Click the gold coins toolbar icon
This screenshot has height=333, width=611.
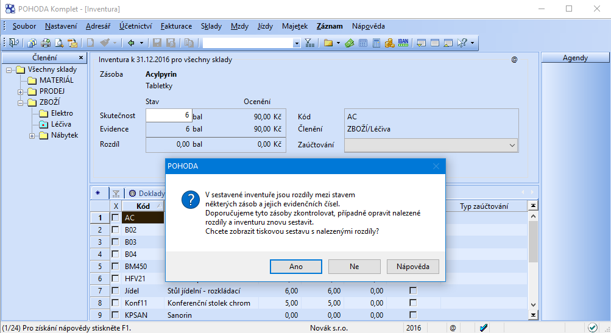click(x=390, y=43)
